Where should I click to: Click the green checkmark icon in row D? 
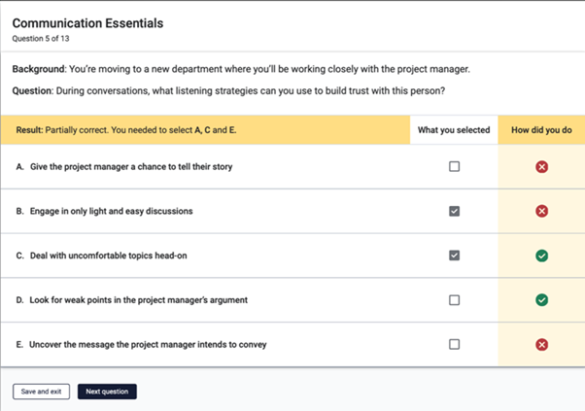541,300
